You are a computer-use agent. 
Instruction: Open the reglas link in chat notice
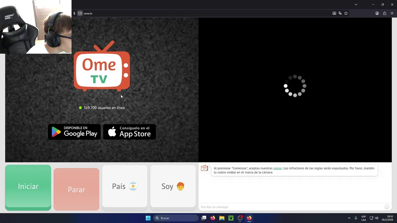click(278, 168)
